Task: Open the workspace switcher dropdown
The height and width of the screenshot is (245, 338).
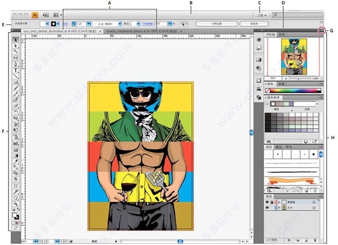Action: point(261,16)
